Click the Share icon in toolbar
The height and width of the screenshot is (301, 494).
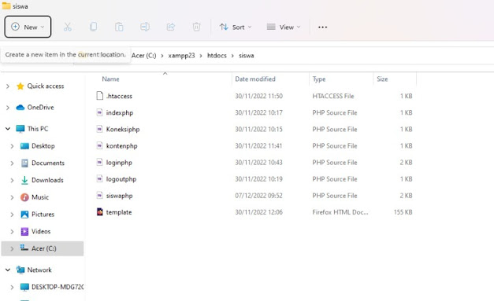(171, 27)
